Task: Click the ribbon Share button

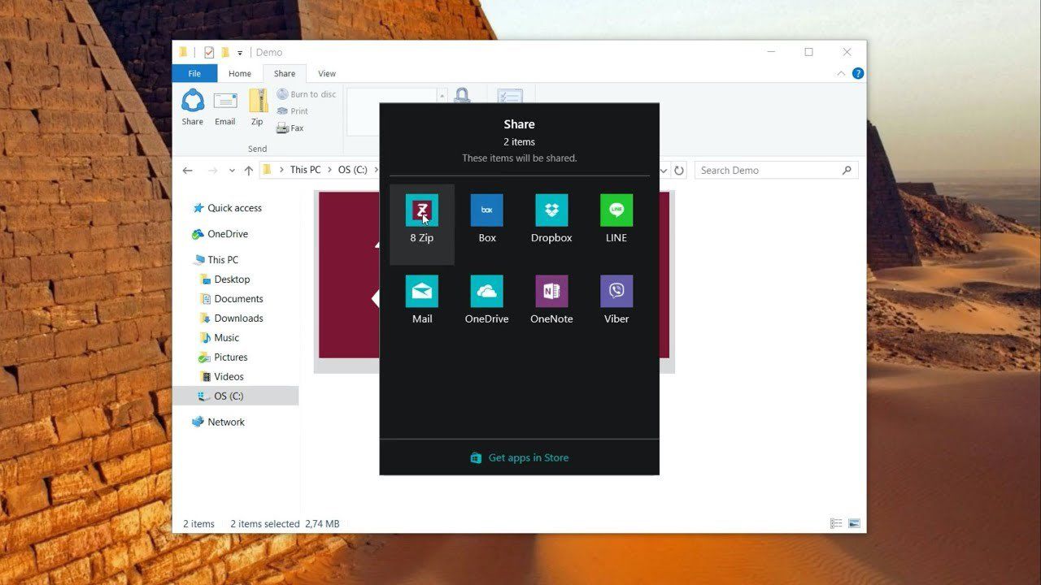Action: pos(193,107)
